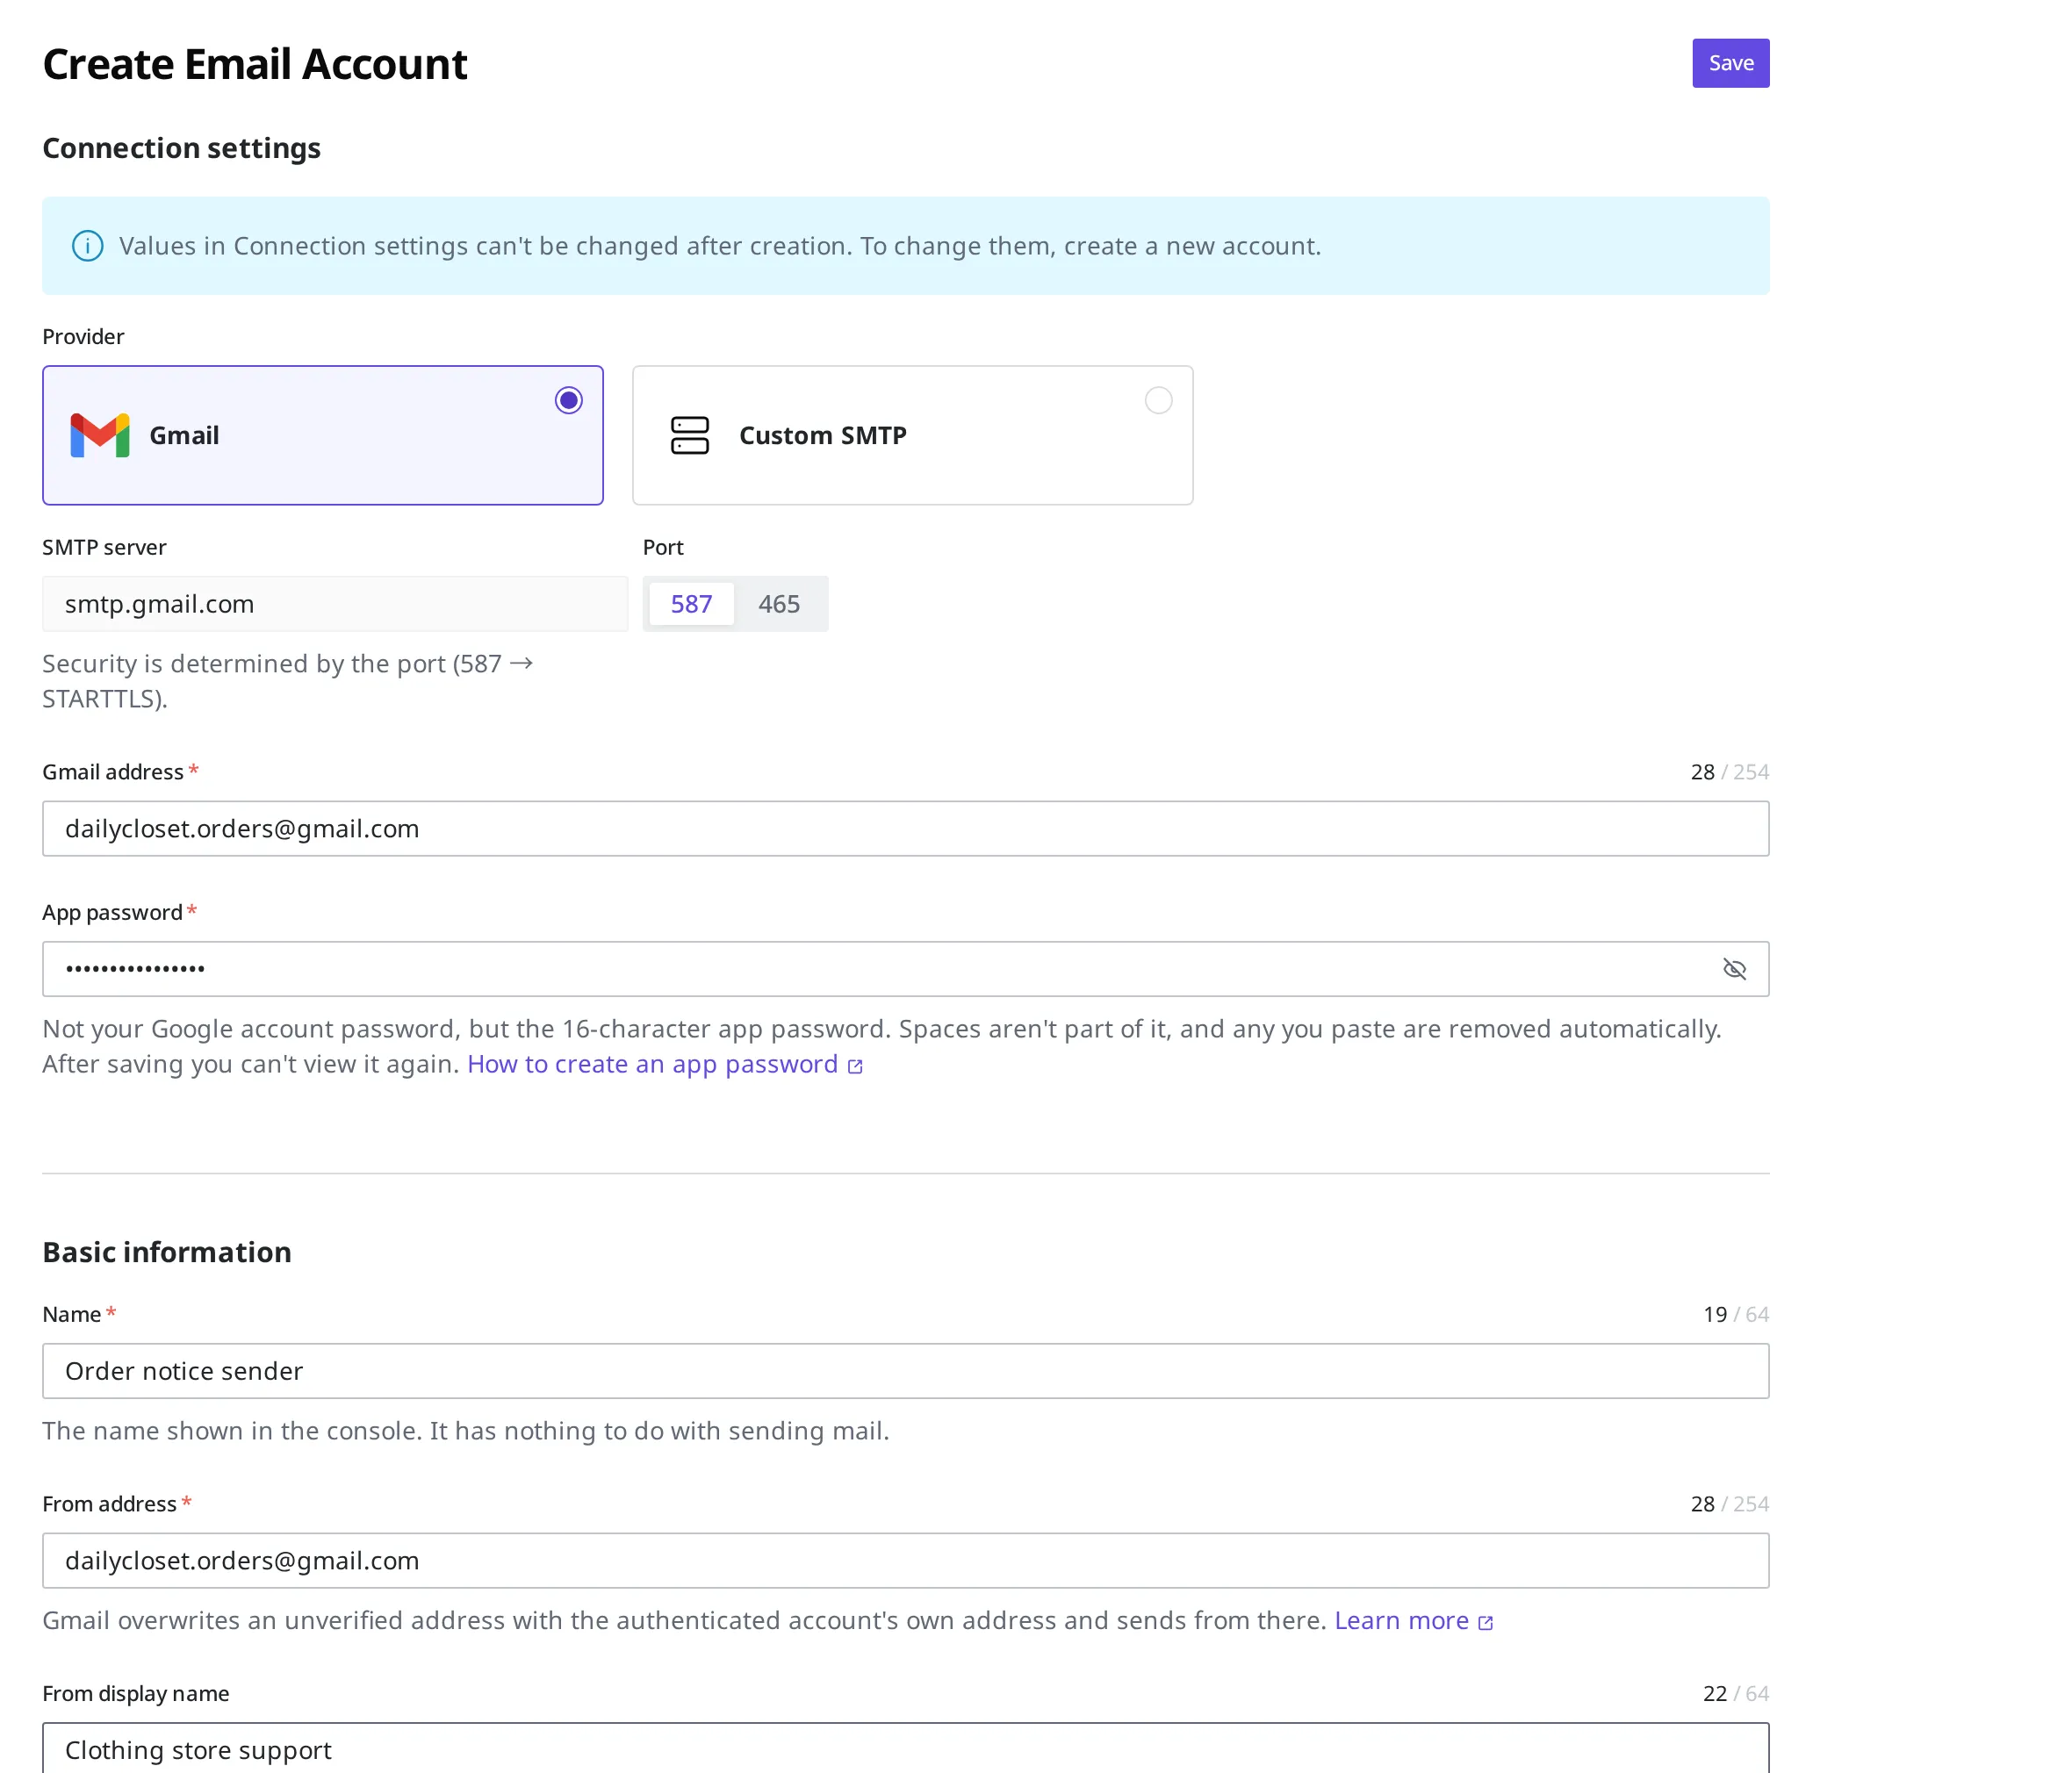Focus the Gmail address input

(x=905, y=829)
